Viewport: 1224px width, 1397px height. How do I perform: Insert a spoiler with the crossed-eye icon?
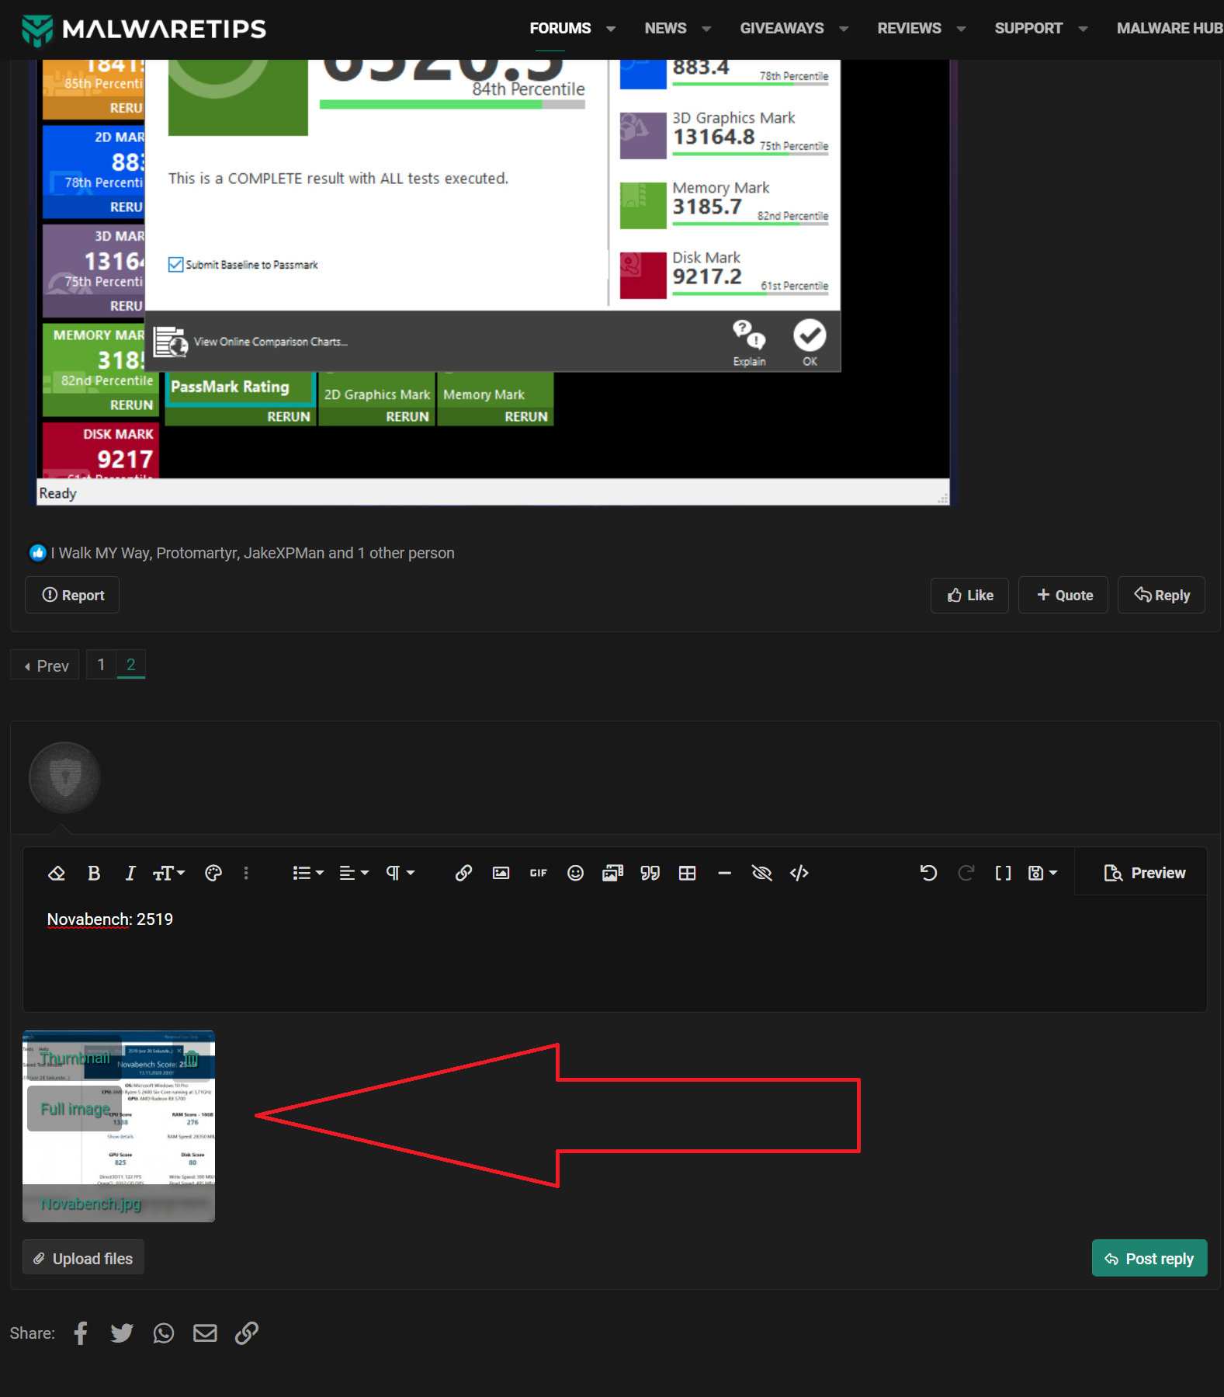tap(761, 874)
